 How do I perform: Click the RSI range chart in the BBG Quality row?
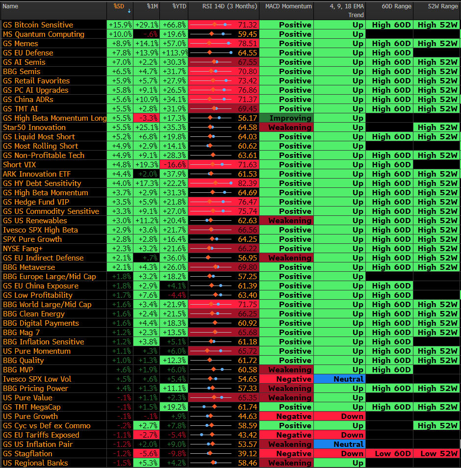(211, 361)
